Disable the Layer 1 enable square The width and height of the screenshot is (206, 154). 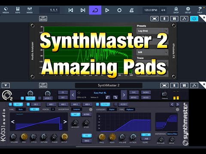(x=22, y=98)
